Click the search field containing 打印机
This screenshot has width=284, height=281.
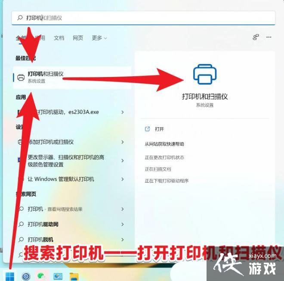pyautogui.click(x=143, y=18)
